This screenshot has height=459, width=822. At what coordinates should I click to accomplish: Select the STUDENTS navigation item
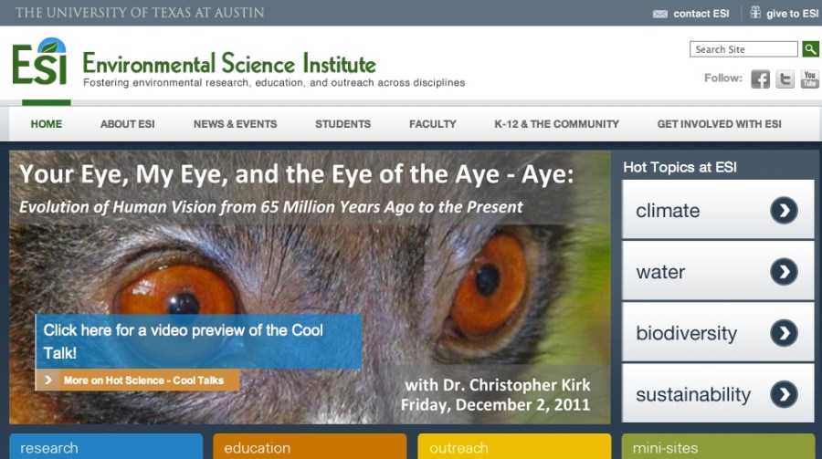pyautogui.click(x=342, y=124)
